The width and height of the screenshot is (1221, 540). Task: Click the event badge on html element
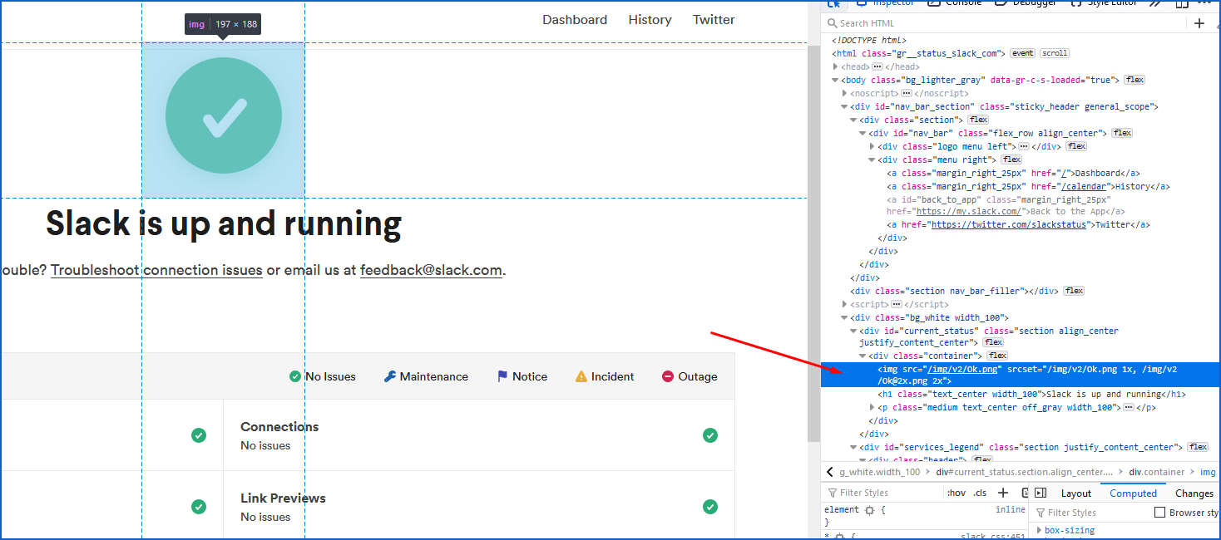(x=1022, y=53)
